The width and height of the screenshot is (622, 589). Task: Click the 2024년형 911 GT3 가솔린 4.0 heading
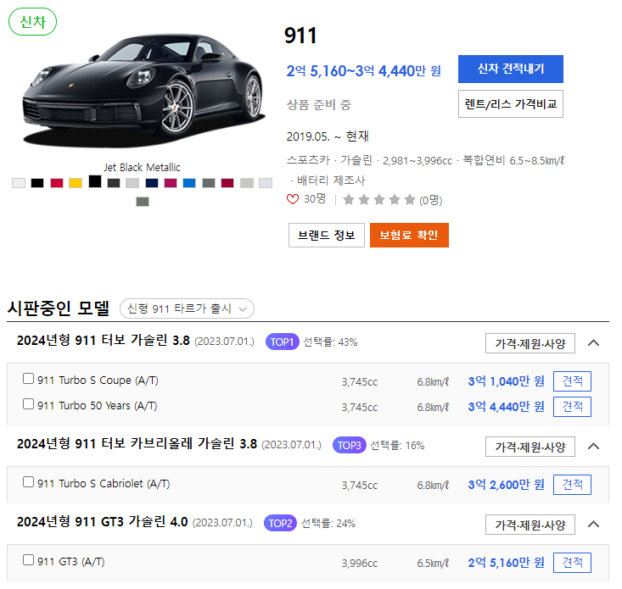tap(102, 522)
